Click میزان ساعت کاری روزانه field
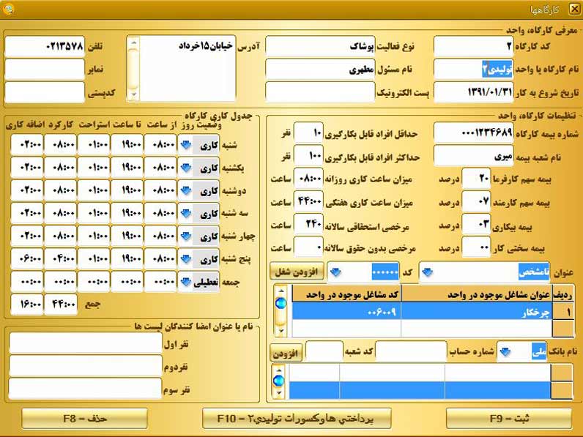This screenshot has height=437, width=583. click(x=308, y=179)
